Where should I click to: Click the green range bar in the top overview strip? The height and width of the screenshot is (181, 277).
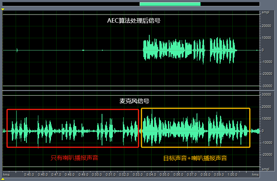point(170,4)
